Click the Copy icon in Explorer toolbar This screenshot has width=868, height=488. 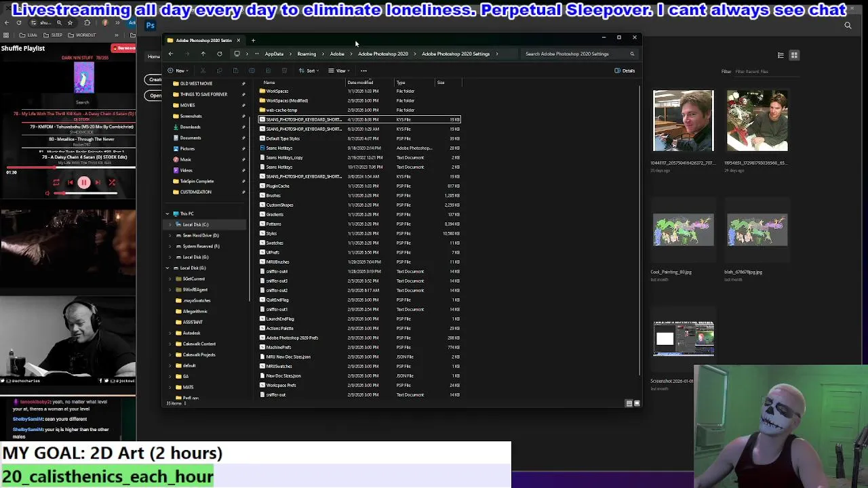(219, 70)
